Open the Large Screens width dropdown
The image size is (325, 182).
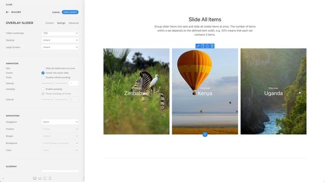click(x=60, y=47)
